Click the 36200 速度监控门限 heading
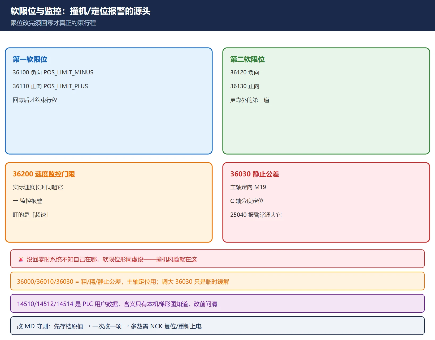 44,174
